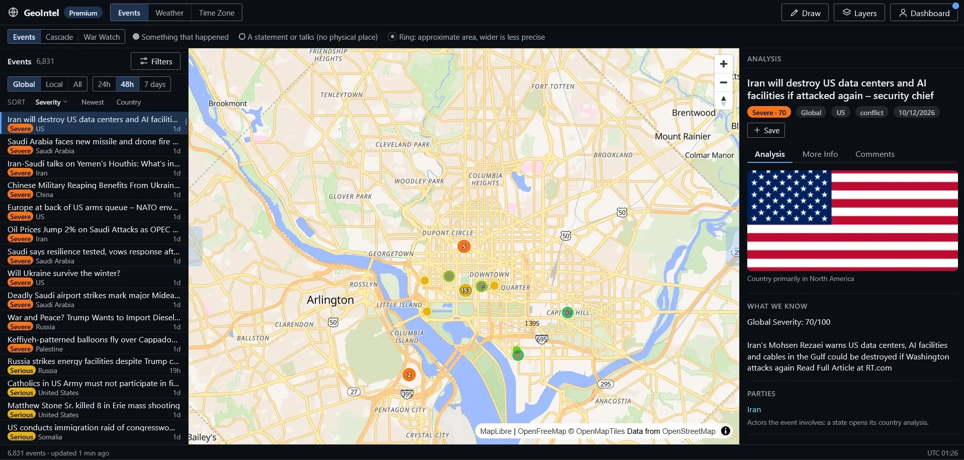Click the orange cluster marker labeled 5
This screenshot has height=460, width=964.
tap(464, 246)
